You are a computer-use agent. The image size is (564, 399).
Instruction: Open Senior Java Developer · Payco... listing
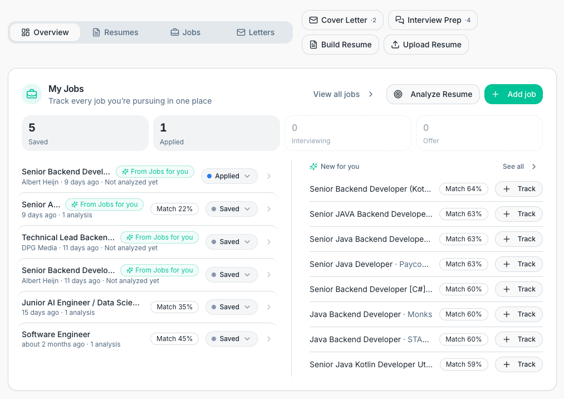[369, 264]
